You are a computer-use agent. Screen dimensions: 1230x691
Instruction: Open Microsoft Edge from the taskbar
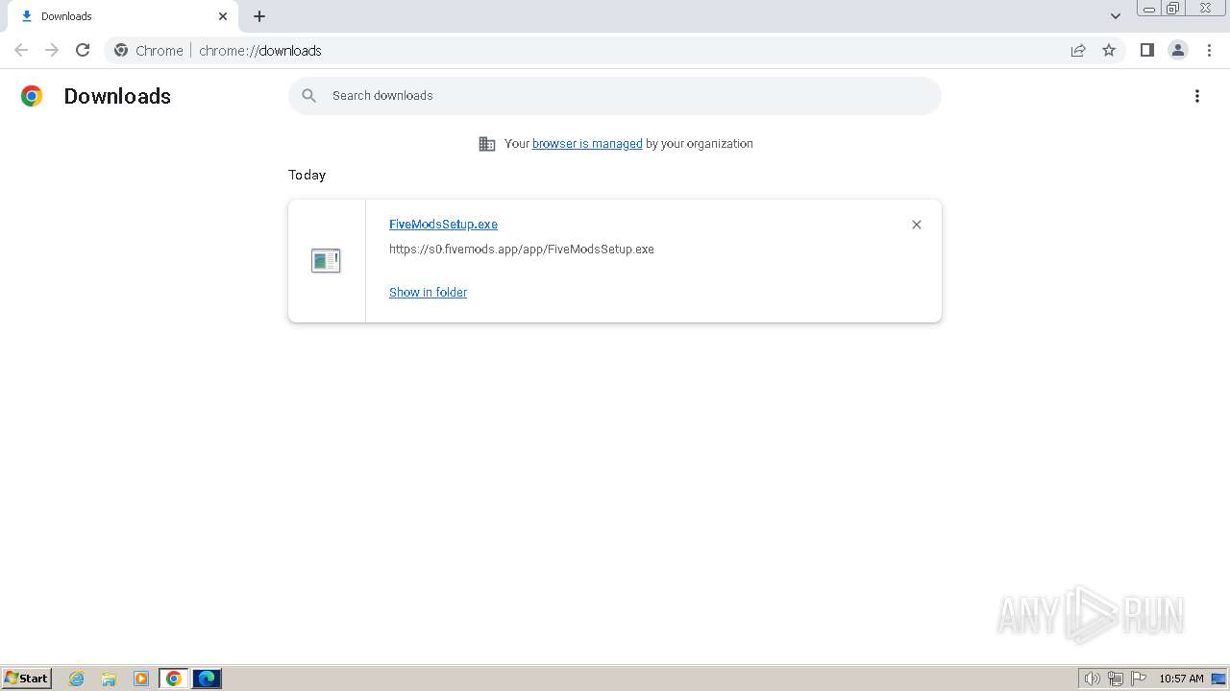pos(207,679)
